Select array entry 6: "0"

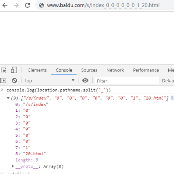point(23,141)
